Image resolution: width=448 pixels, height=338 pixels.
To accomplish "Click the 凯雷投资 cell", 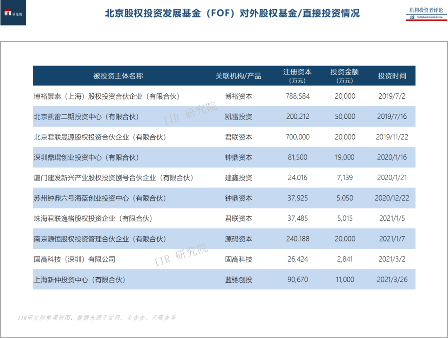I will point(239,117).
